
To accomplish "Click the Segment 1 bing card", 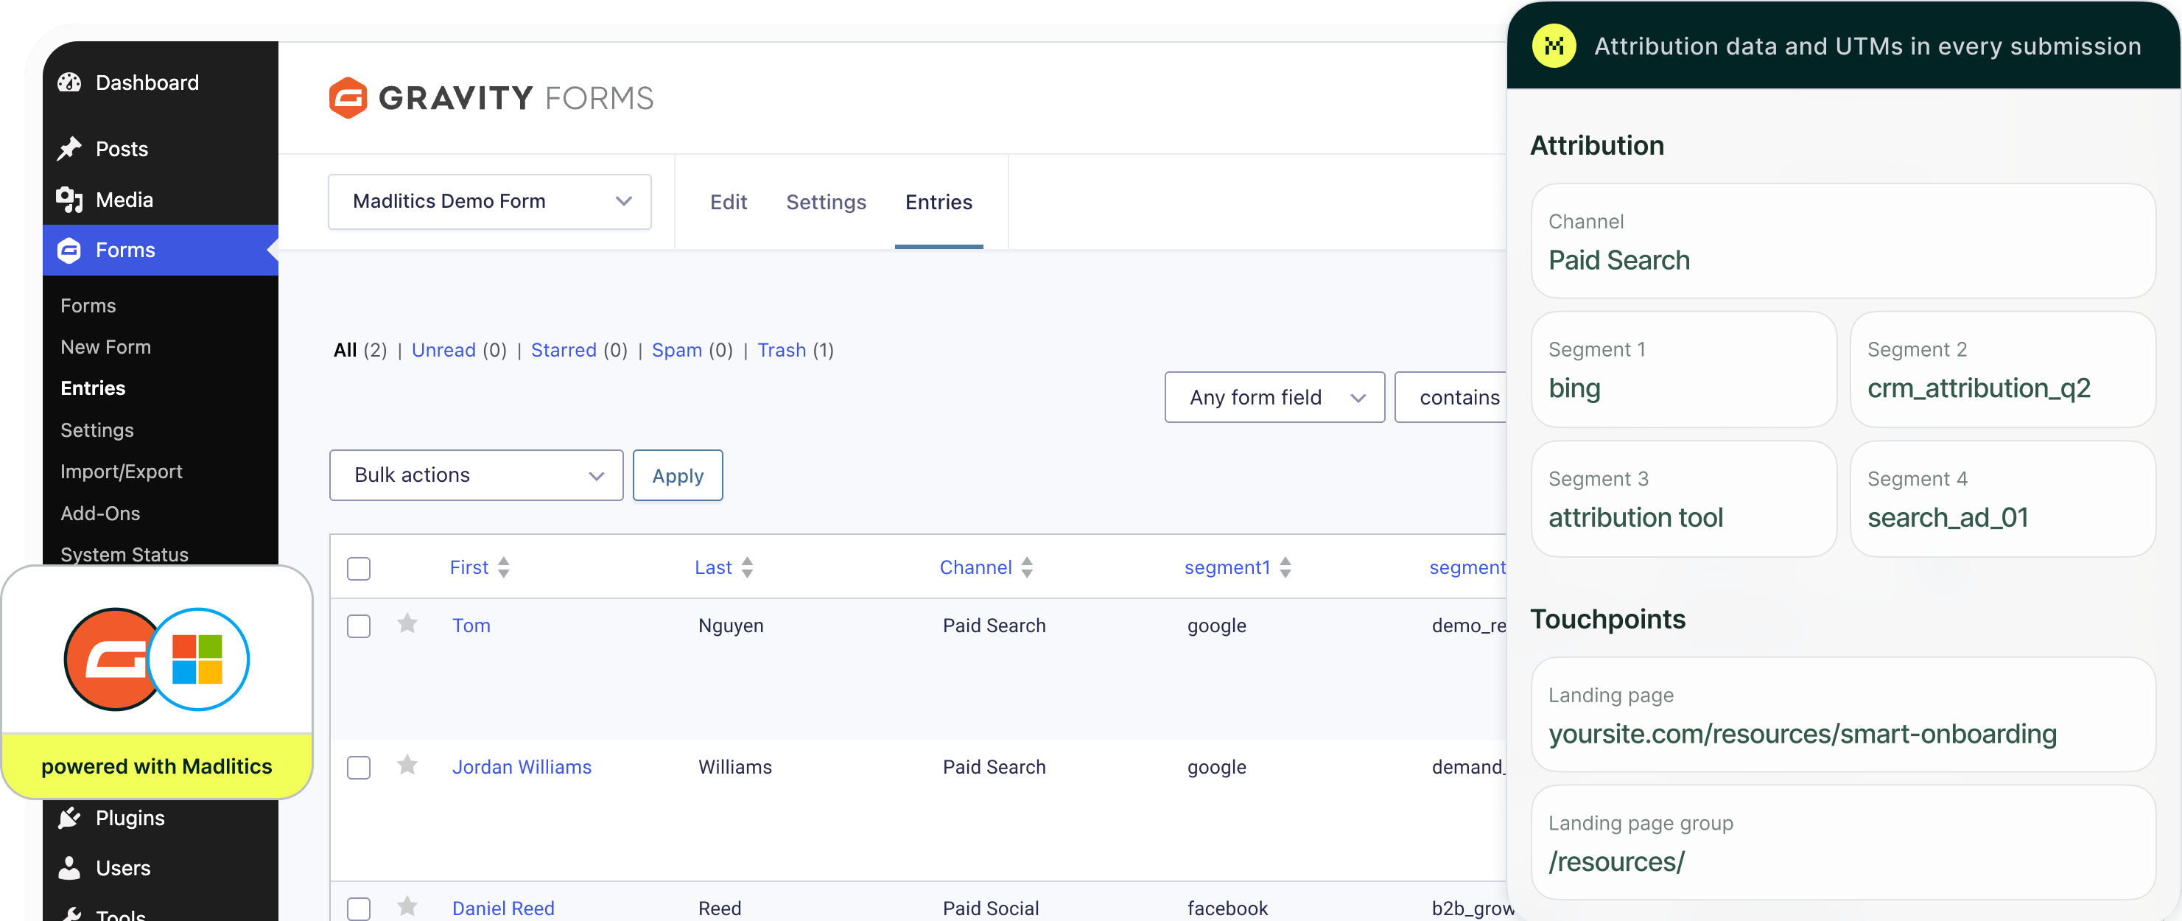I will [x=1684, y=368].
